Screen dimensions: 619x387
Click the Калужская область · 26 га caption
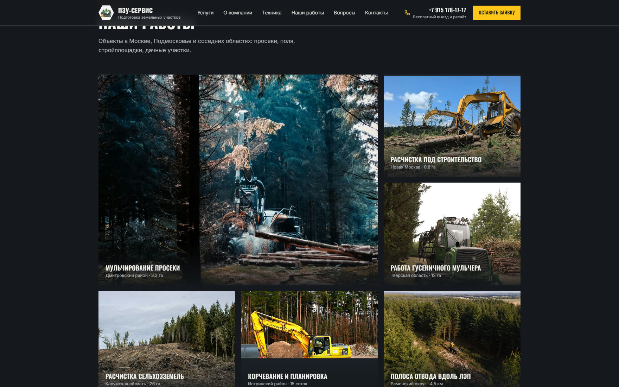tap(133, 384)
